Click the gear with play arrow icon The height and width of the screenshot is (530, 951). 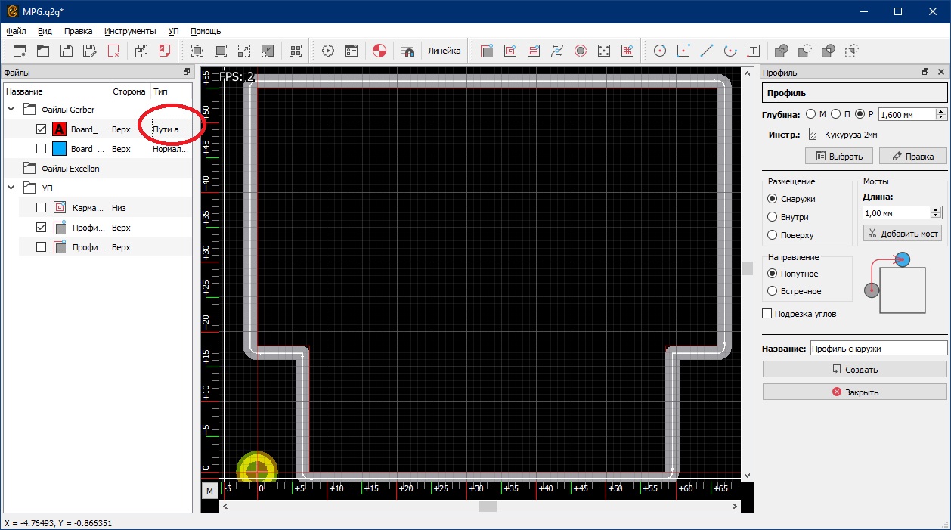(x=328, y=51)
